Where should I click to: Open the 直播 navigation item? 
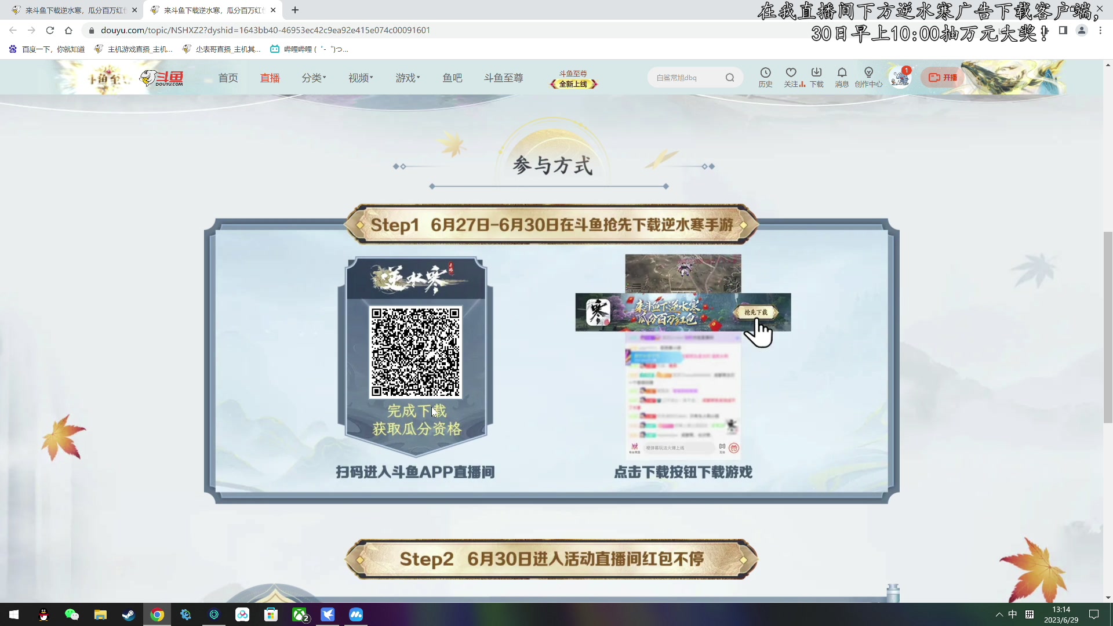(270, 78)
